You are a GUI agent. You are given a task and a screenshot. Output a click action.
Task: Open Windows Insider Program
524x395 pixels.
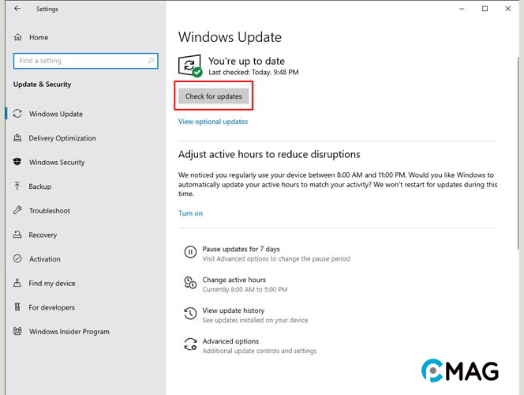click(x=69, y=332)
